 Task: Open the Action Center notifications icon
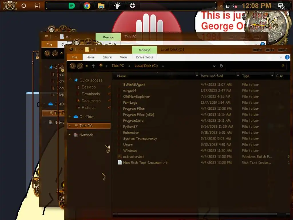pyautogui.click(x=281, y=6)
